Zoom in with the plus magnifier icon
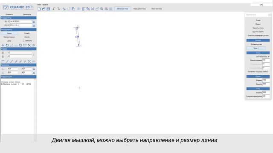The image size is (273, 153). click(102, 9)
